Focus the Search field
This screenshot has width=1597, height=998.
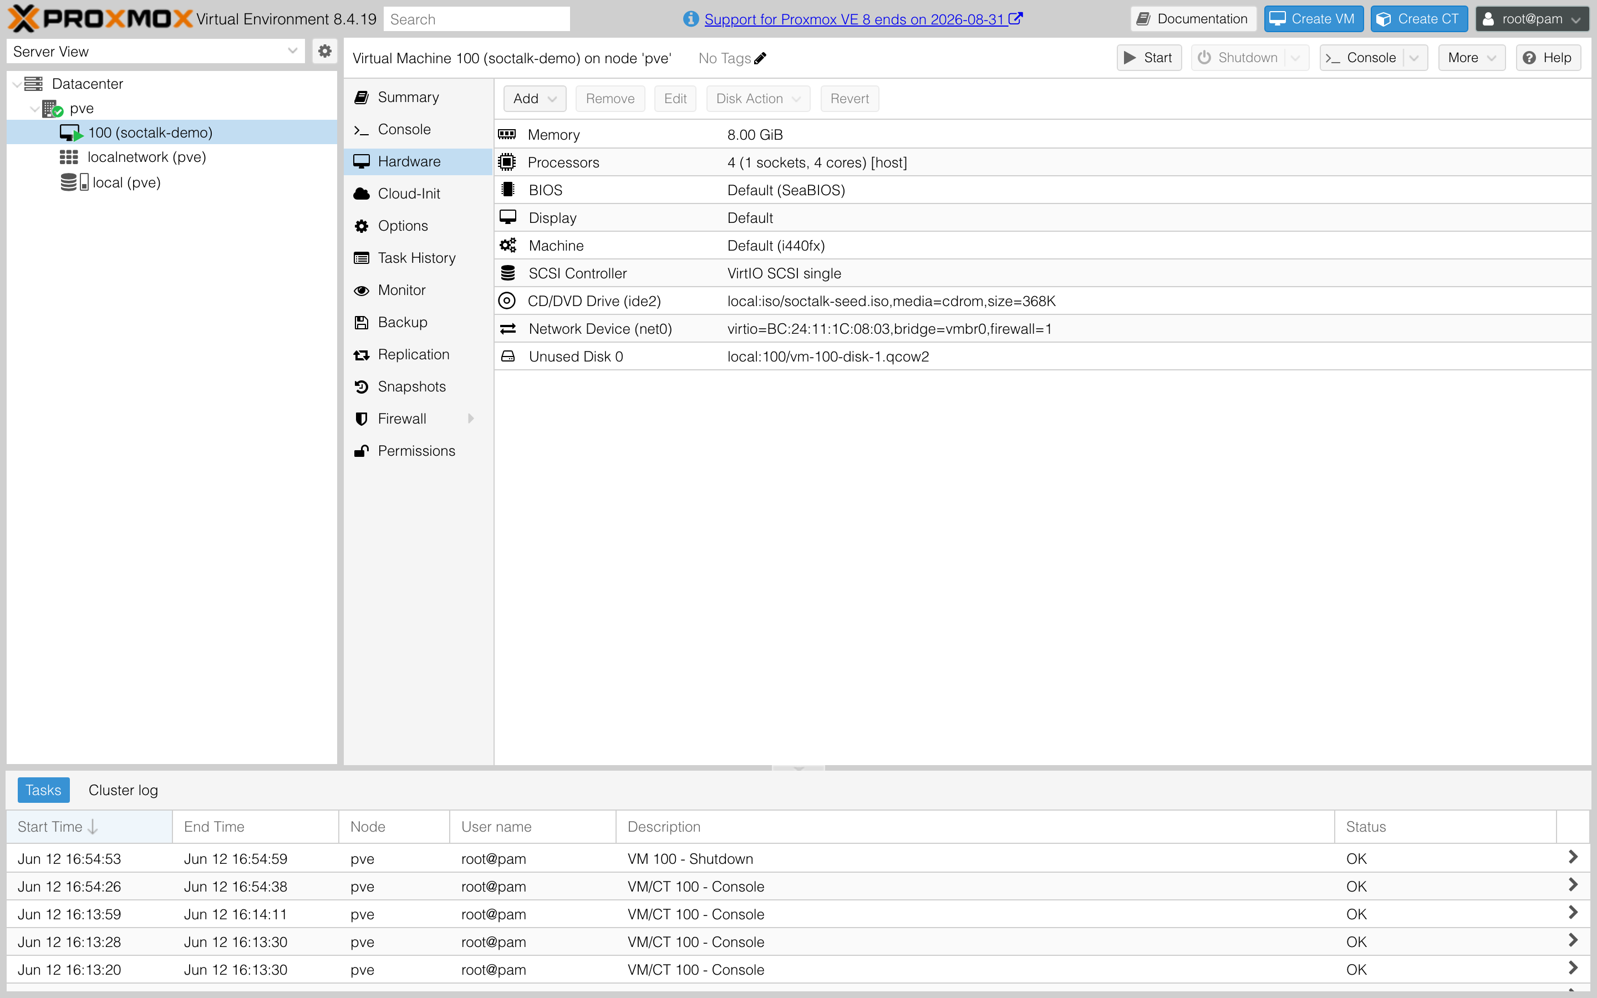[x=476, y=19]
